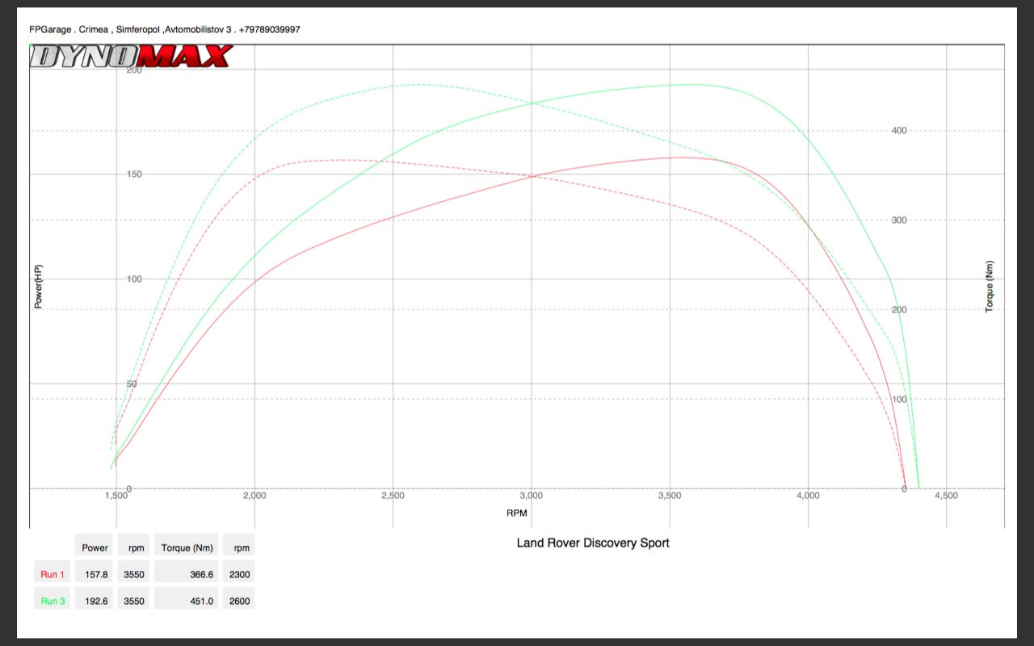Click the "RPM" x-axis label below the chart
The height and width of the screenshot is (646, 1034).
point(517,513)
